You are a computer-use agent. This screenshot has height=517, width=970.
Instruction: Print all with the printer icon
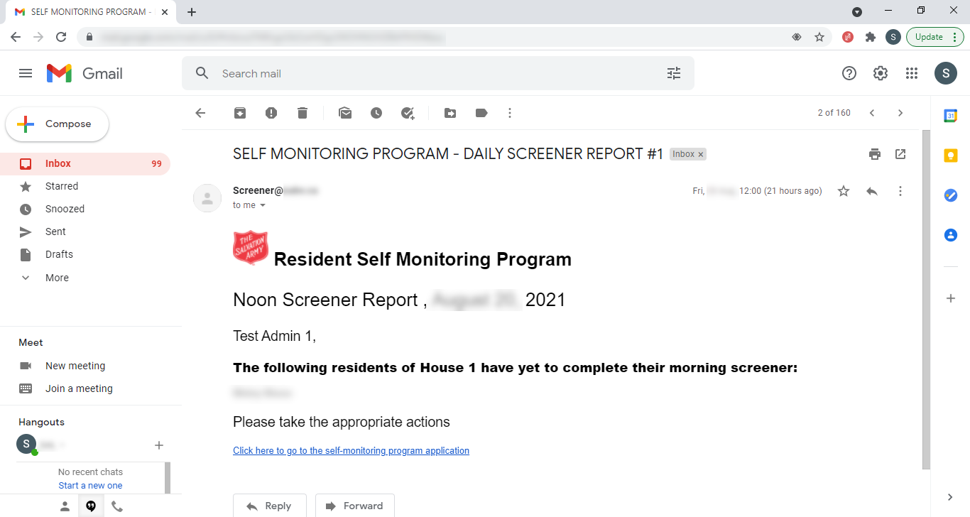[x=875, y=154]
